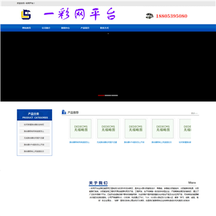Click the 产品推荐 section title text
The width and height of the screenshot is (216, 216).
[x=73, y=113]
